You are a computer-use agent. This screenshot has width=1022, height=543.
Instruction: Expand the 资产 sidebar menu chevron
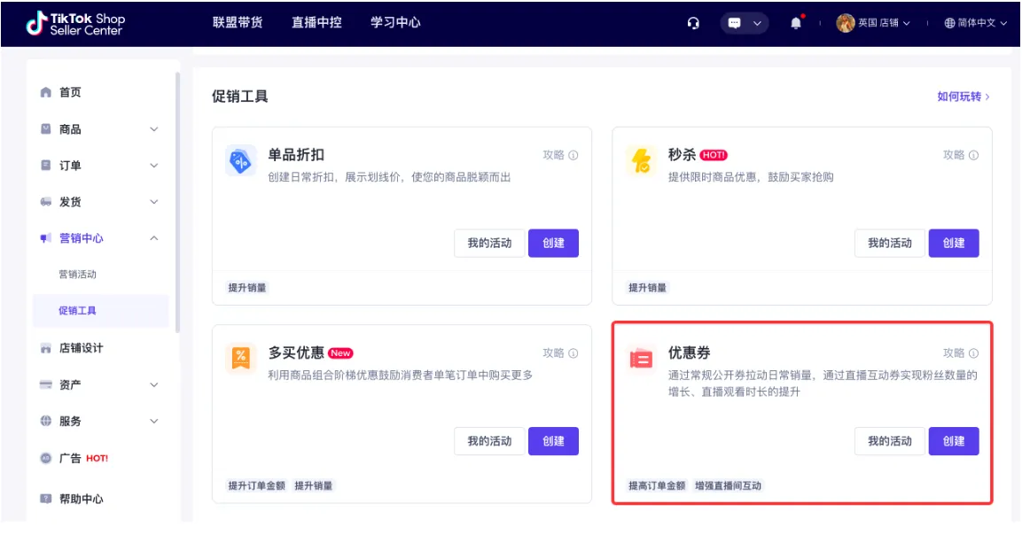[x=154, y=384]
